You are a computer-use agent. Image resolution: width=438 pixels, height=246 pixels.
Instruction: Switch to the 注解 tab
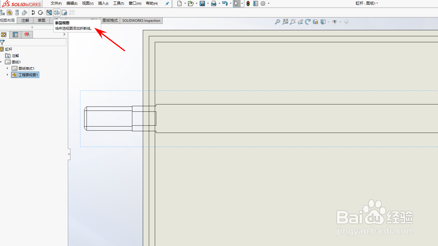(x=25, y=21)
